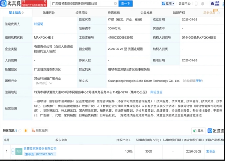Open 附近企业 nearby companies link
Viewport: 225px width, 161px height.
(156, 92)
